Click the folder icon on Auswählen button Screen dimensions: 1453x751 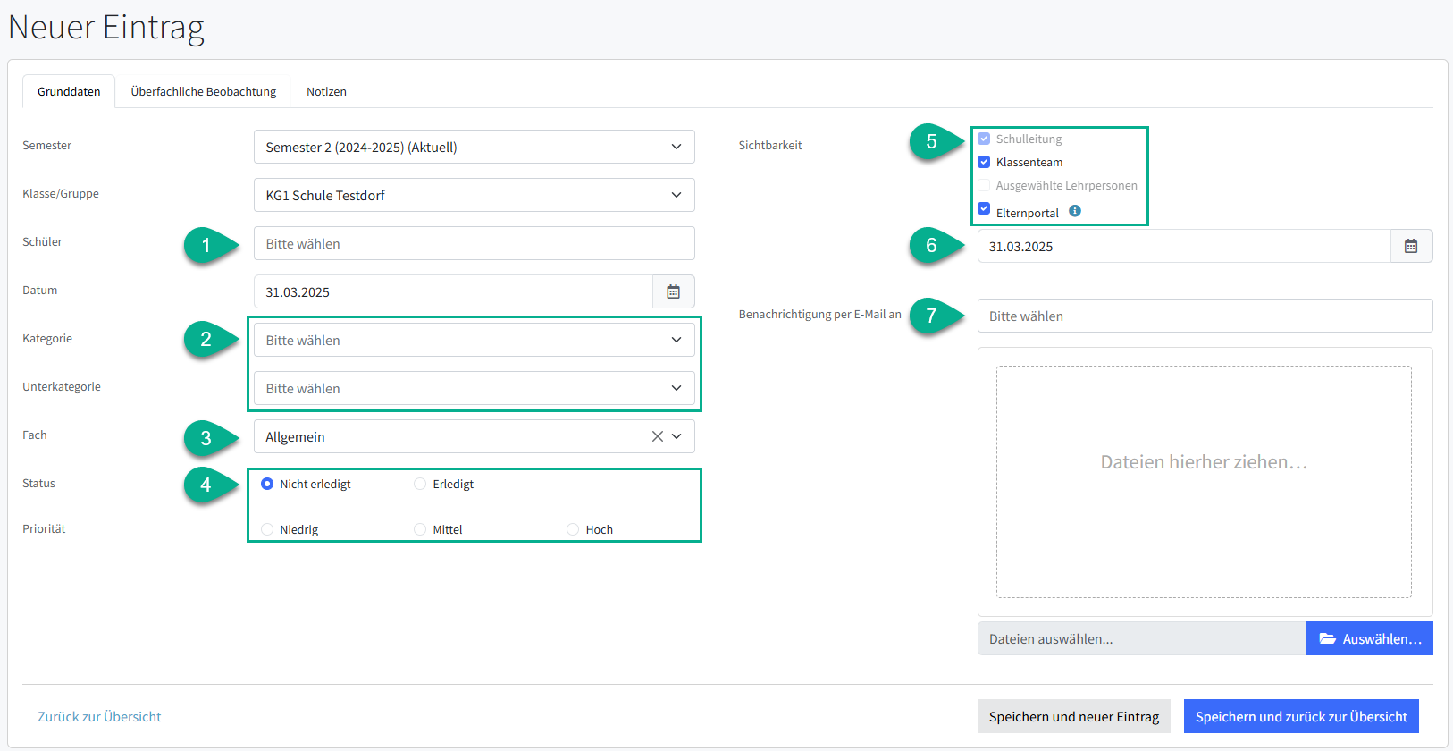tap(1327, 638)
